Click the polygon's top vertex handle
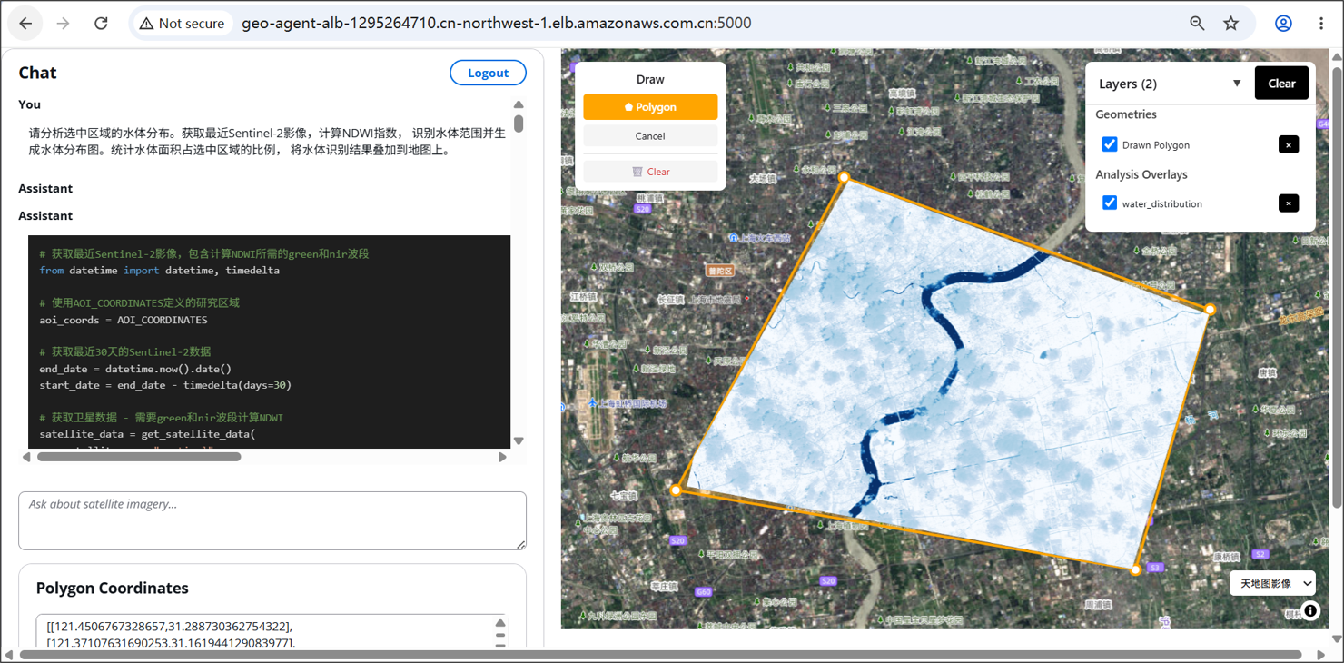Image resolution: width=1344 pixels, height=663 pixels. click(844, 178)
